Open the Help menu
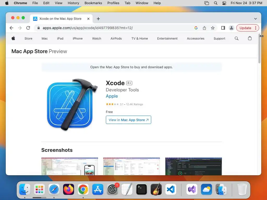 [157, 3]
